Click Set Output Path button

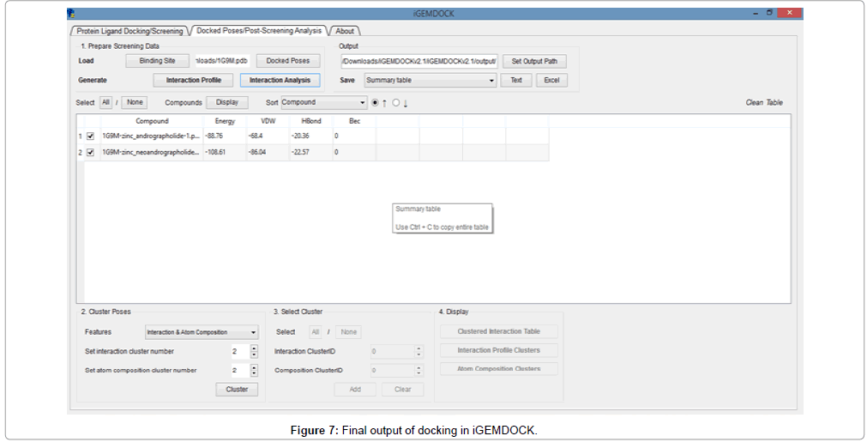(534, 62)
